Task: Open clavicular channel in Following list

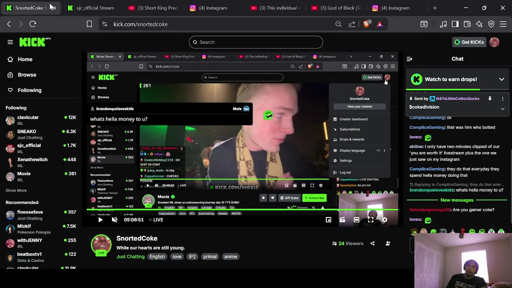Action: 41,120
